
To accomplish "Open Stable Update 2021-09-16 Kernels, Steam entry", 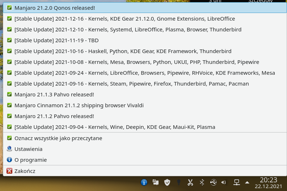I will (145, 84).
